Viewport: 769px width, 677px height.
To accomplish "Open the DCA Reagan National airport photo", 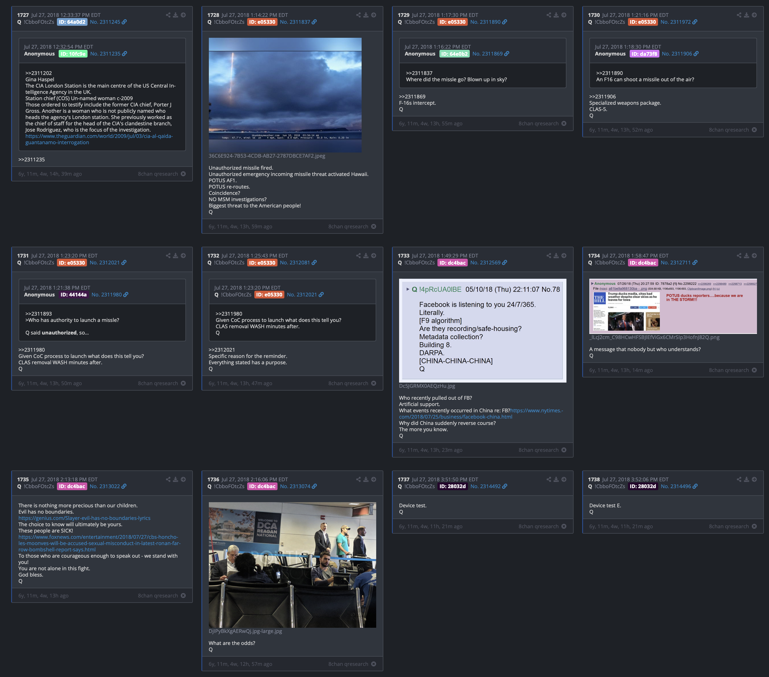I will click(292, 565).
